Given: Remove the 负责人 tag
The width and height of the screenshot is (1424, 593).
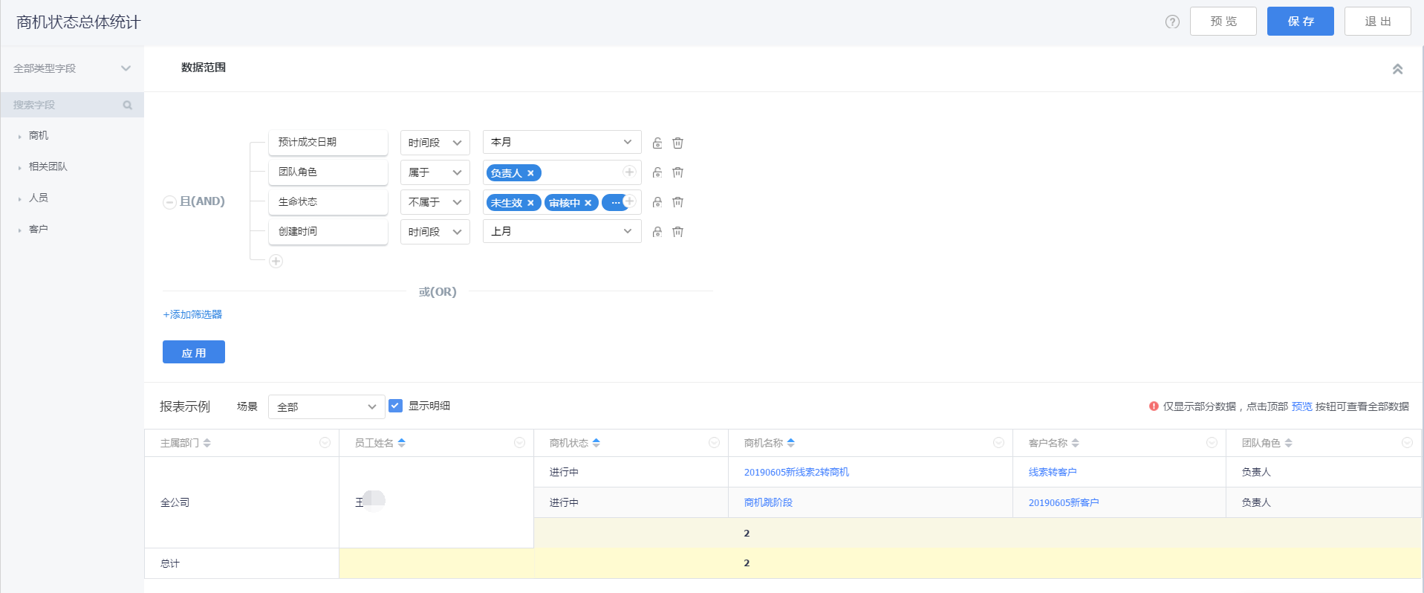Looking at the screenshot, I should (530, 173).
